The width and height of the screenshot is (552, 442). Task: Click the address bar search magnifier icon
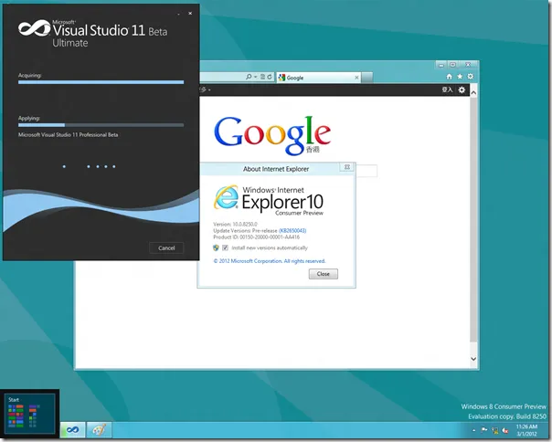click(249, 77)
